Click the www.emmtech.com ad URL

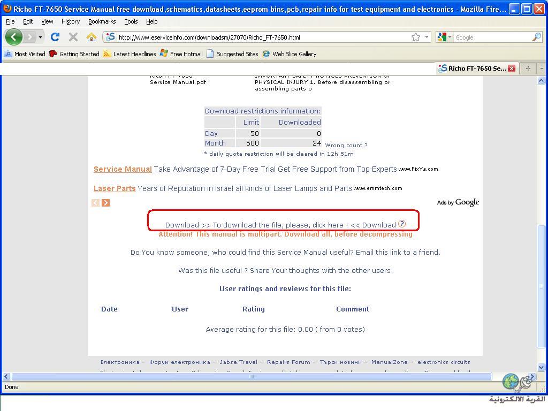(x=378, y=188)
